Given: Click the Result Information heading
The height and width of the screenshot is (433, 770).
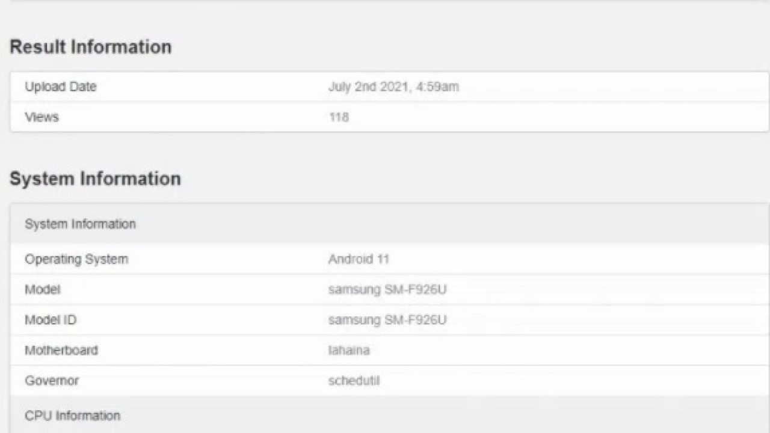Looking at the screenshot, I should 90,47.
